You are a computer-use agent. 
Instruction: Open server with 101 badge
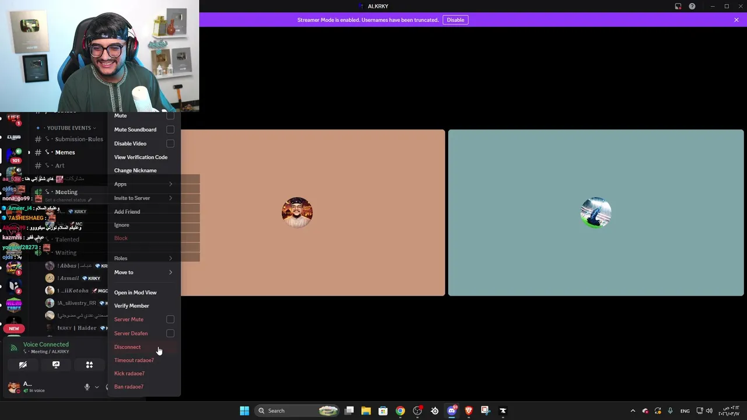coord(14,155)
